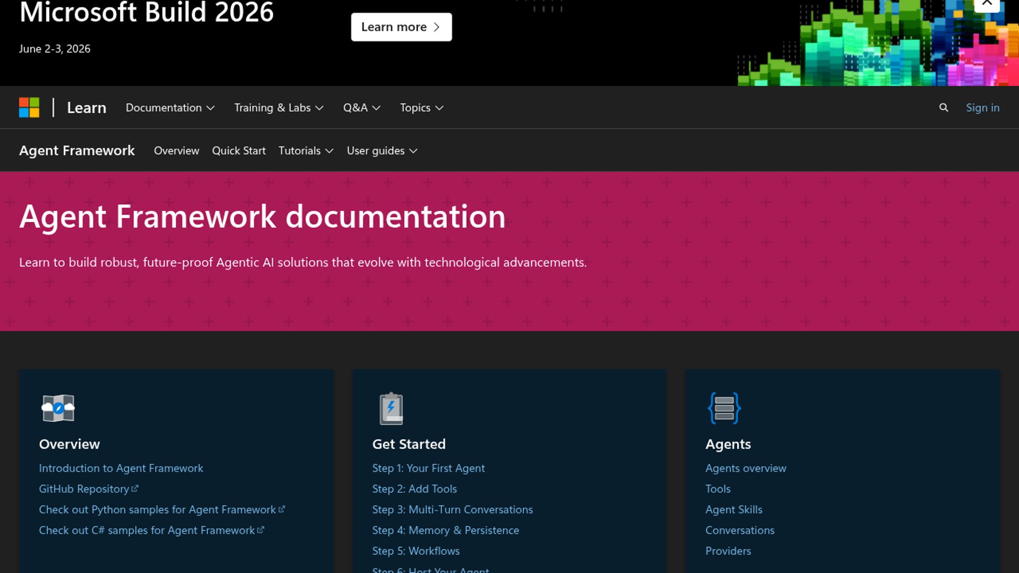Expand the User guides dropdown
This screenshot has height=573, width=1019.
click(382, 151)
